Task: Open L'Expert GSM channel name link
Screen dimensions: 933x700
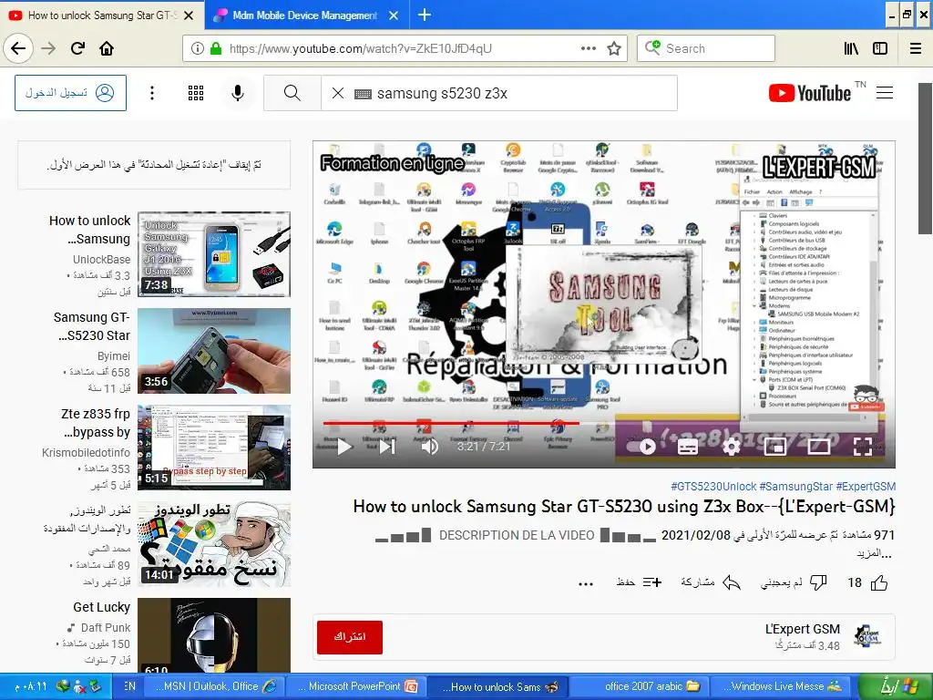Action: pos(802,629)
